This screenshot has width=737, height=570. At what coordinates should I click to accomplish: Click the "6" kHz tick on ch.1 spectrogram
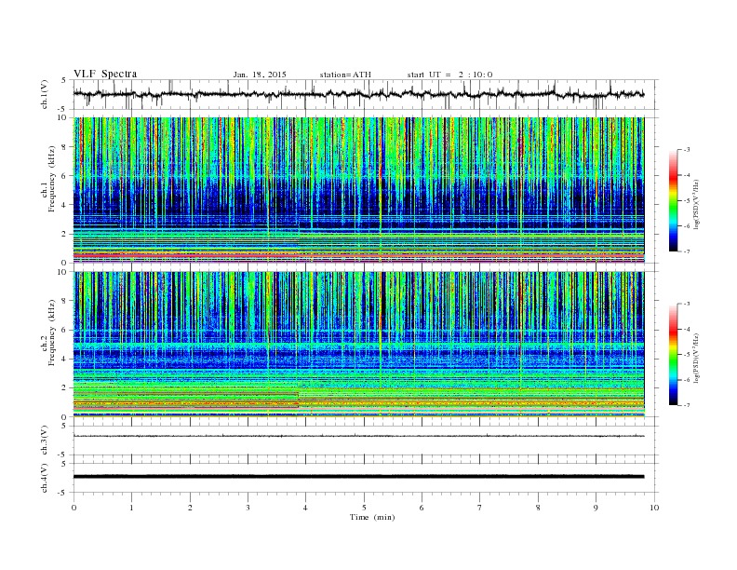[x=65, y=176]
